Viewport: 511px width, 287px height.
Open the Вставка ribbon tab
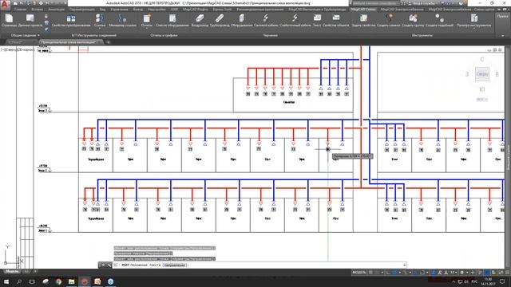click(38, 10)
